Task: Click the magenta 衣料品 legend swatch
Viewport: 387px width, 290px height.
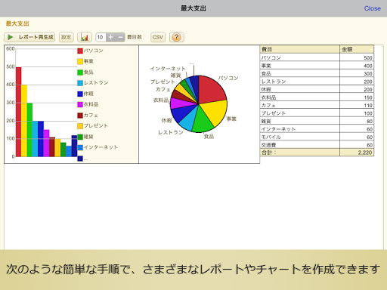Action: (80, 104)
